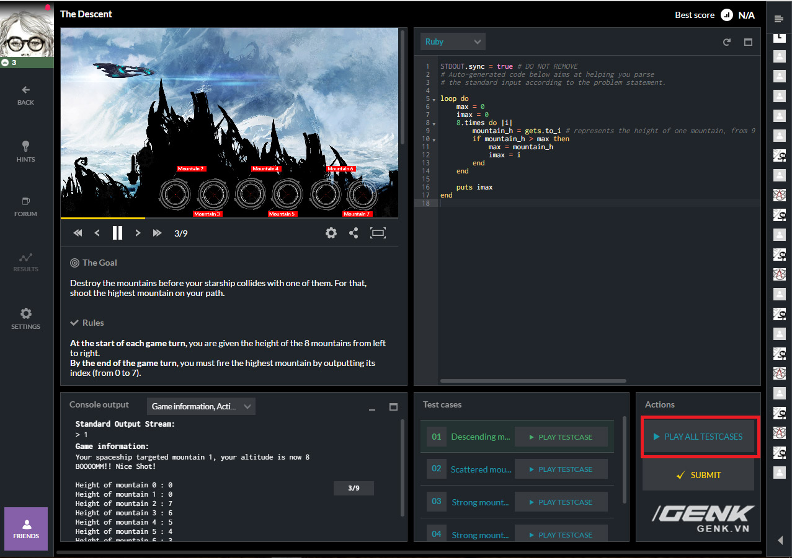The width and height of the screenshot is (792, 558).
Task: Open the Hints lightbulb
Action: 25,151
